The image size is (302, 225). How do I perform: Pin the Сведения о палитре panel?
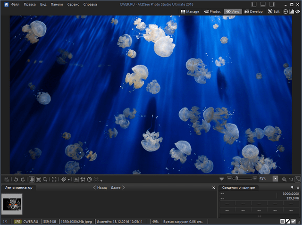coord(292,188)
